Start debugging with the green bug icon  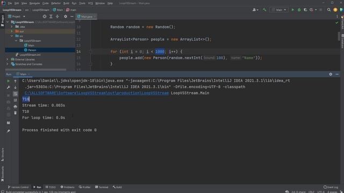coord(299,10)
